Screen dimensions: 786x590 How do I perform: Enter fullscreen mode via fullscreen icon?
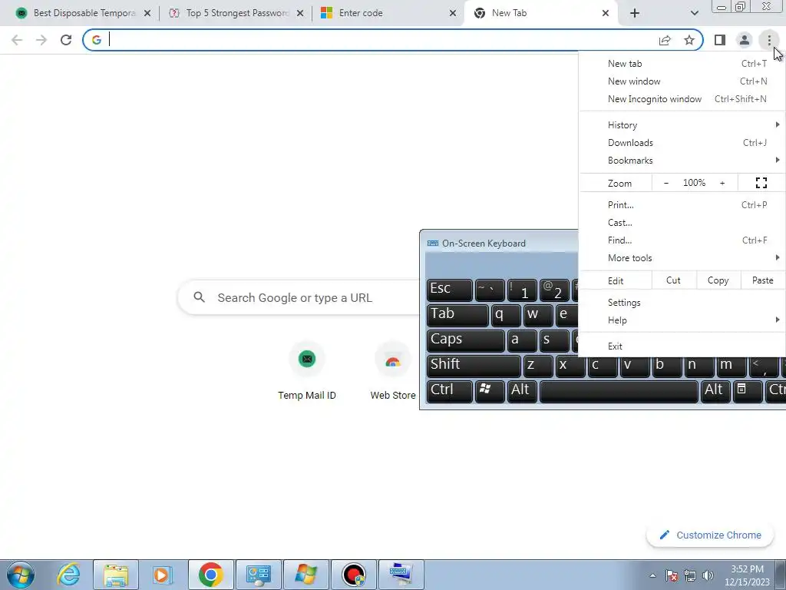761,183
